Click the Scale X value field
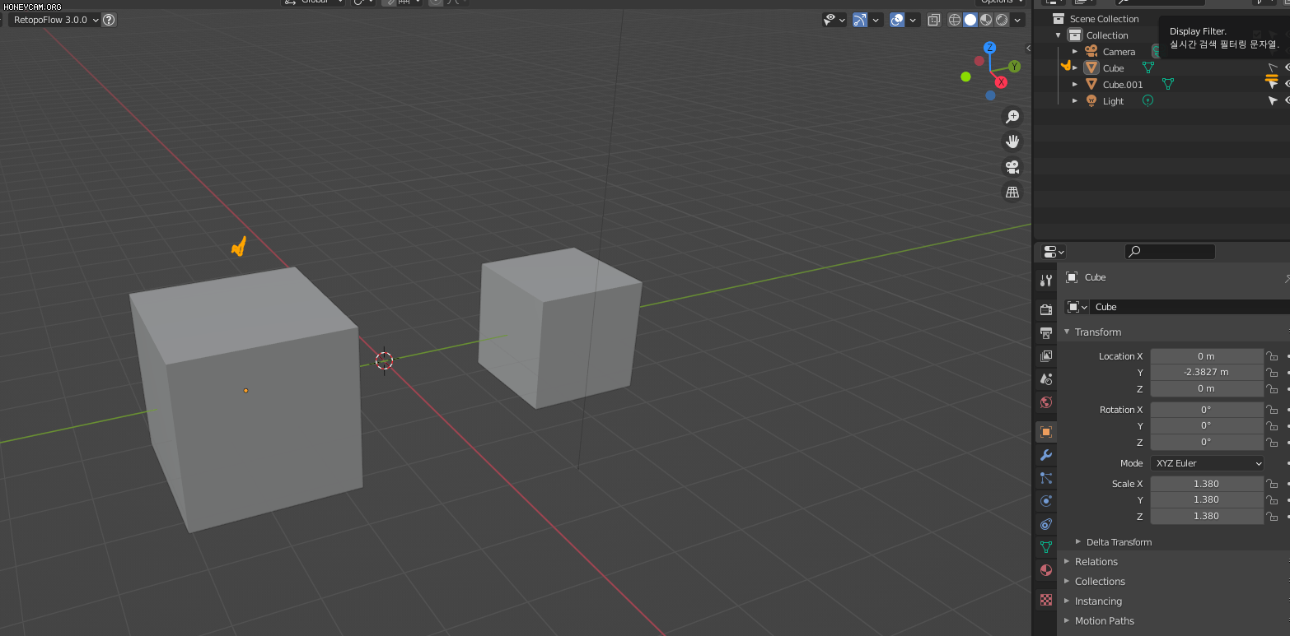1290x636 pixels. point(1206,484)
